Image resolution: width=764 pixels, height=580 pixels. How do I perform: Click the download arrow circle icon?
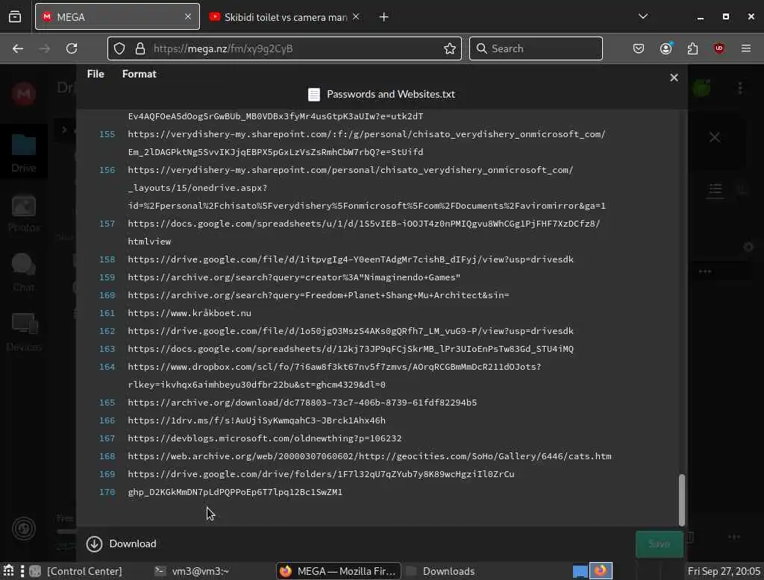point(95,544)
